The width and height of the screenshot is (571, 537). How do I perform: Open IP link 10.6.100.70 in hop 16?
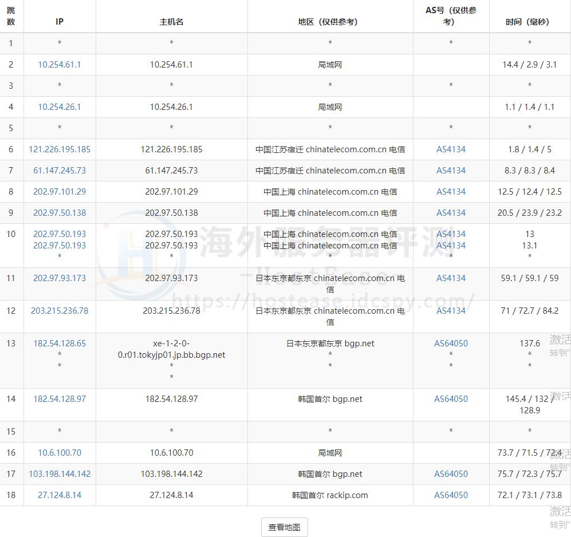click(60, 453)
